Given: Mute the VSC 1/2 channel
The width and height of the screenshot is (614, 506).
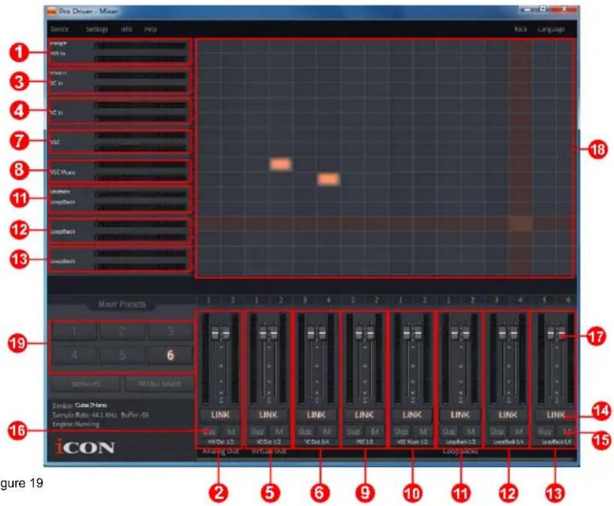Looking at the screenshot, I should coord(375,432).
